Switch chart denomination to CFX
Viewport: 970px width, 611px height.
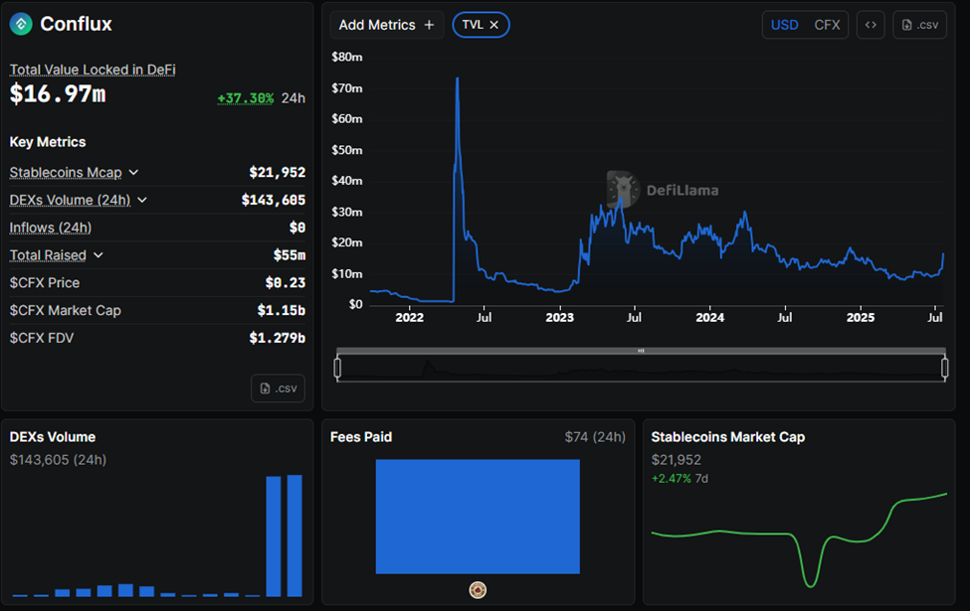827,25
